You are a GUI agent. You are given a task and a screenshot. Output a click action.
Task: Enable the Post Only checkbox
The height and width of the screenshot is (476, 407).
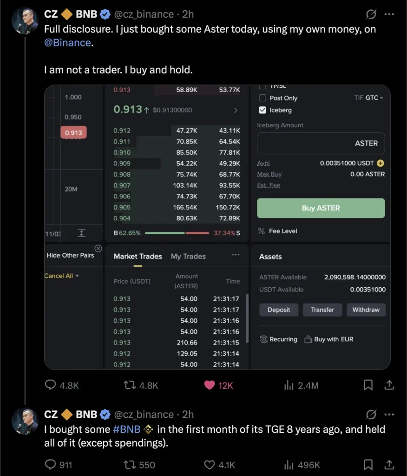click(x=263, y=98)
